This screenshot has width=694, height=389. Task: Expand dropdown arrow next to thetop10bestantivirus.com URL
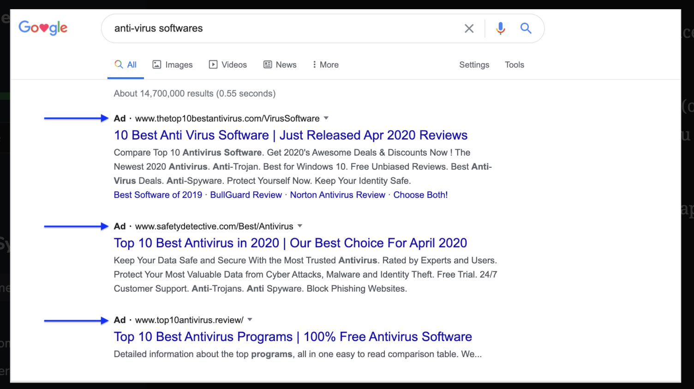click(326, 118)
